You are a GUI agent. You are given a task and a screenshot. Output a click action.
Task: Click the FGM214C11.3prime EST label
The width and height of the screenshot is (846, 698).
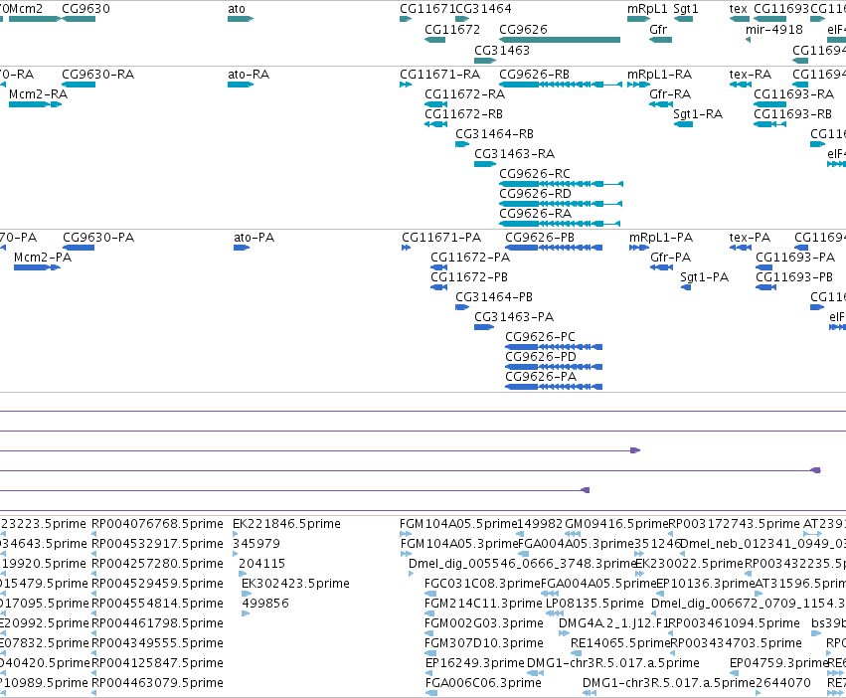483,603
